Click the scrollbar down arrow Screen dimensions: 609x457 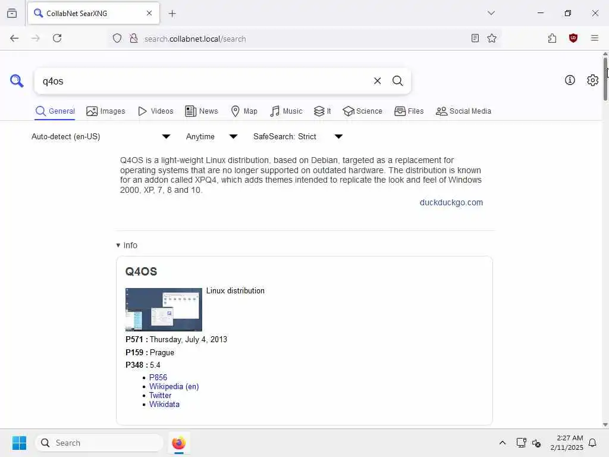tap(605, 424)
